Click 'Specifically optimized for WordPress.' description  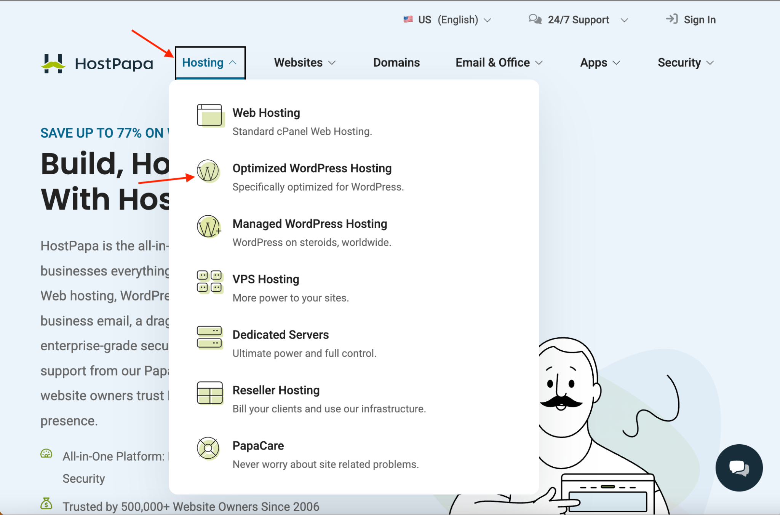click(x=318, y=187)
